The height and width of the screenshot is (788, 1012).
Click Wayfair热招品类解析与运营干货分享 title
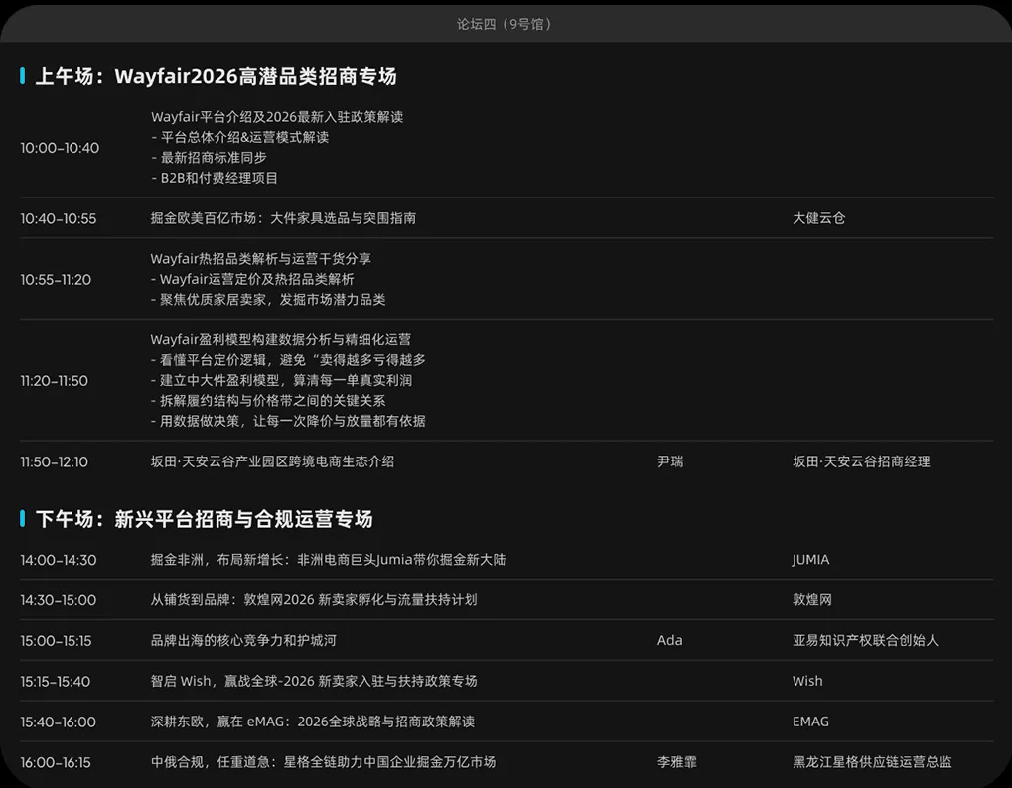(261, 259)
